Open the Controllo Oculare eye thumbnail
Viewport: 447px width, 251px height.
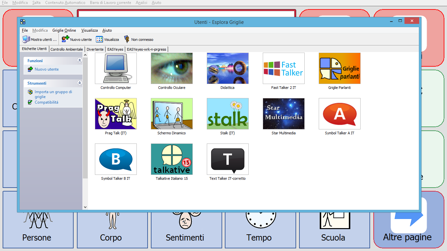172,68
